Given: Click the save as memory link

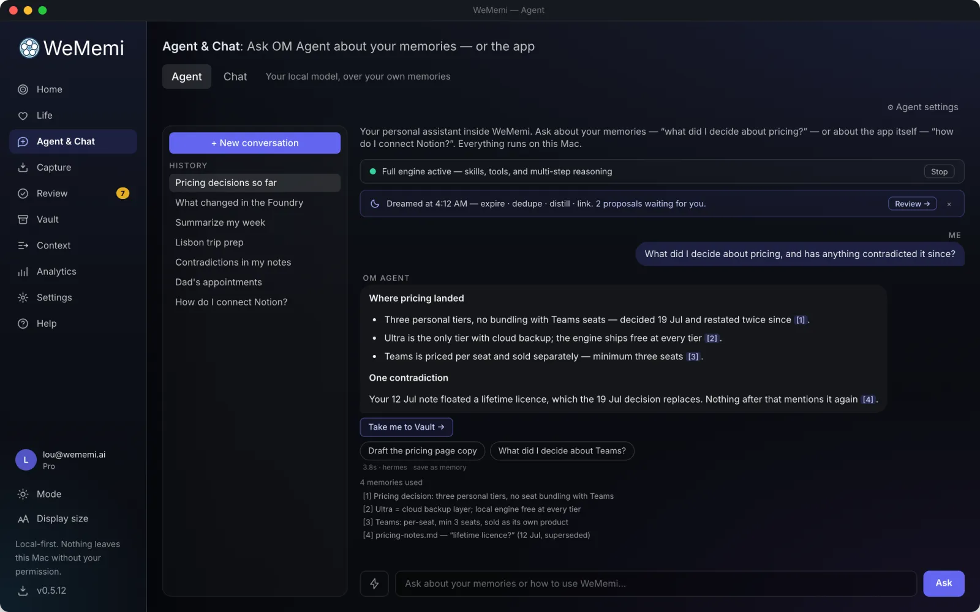Looking at the screenshot, I should (440, 468).
